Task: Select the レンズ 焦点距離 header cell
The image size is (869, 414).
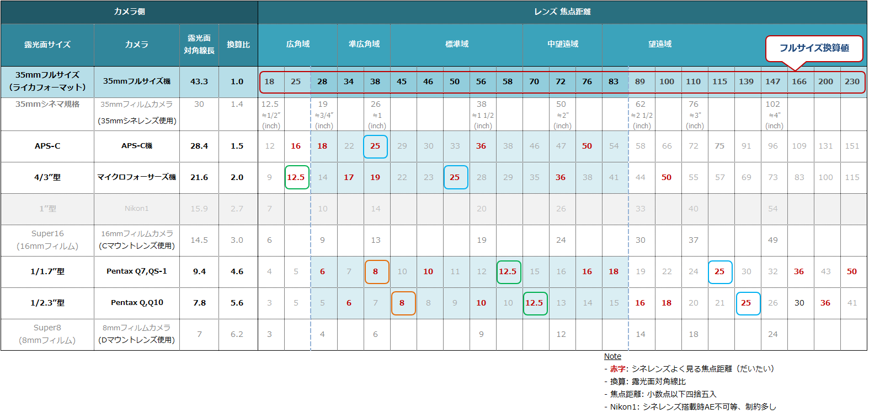Action: tap(562, 12)
